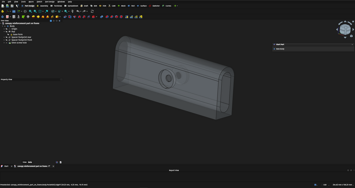Click the Save document icon
Image resolution: width=355 pixels, height=188 pixels.
click(12, 6)
